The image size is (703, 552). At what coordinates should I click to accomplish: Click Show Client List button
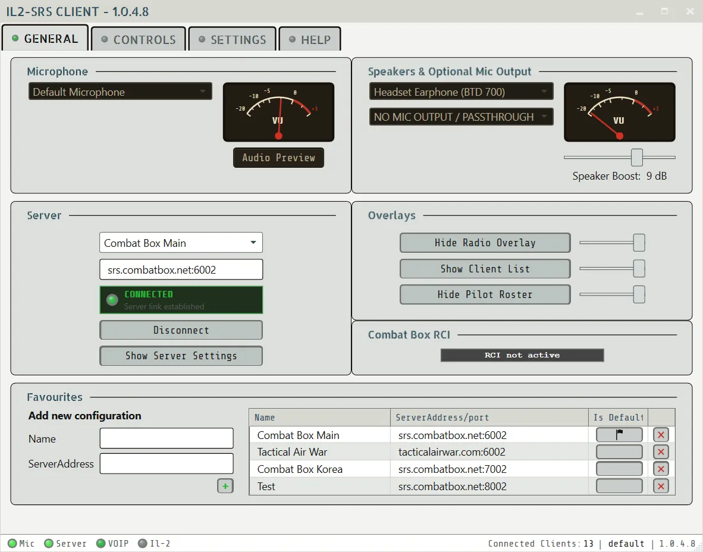485,269
